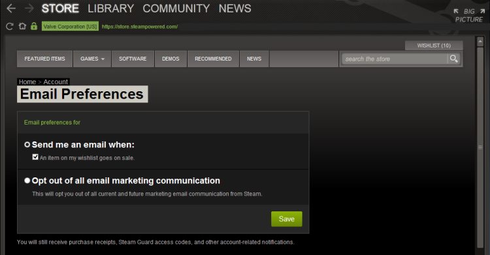Open the Recommended store tab
Viewport: 490px width, 255px height.
[213, 59]
